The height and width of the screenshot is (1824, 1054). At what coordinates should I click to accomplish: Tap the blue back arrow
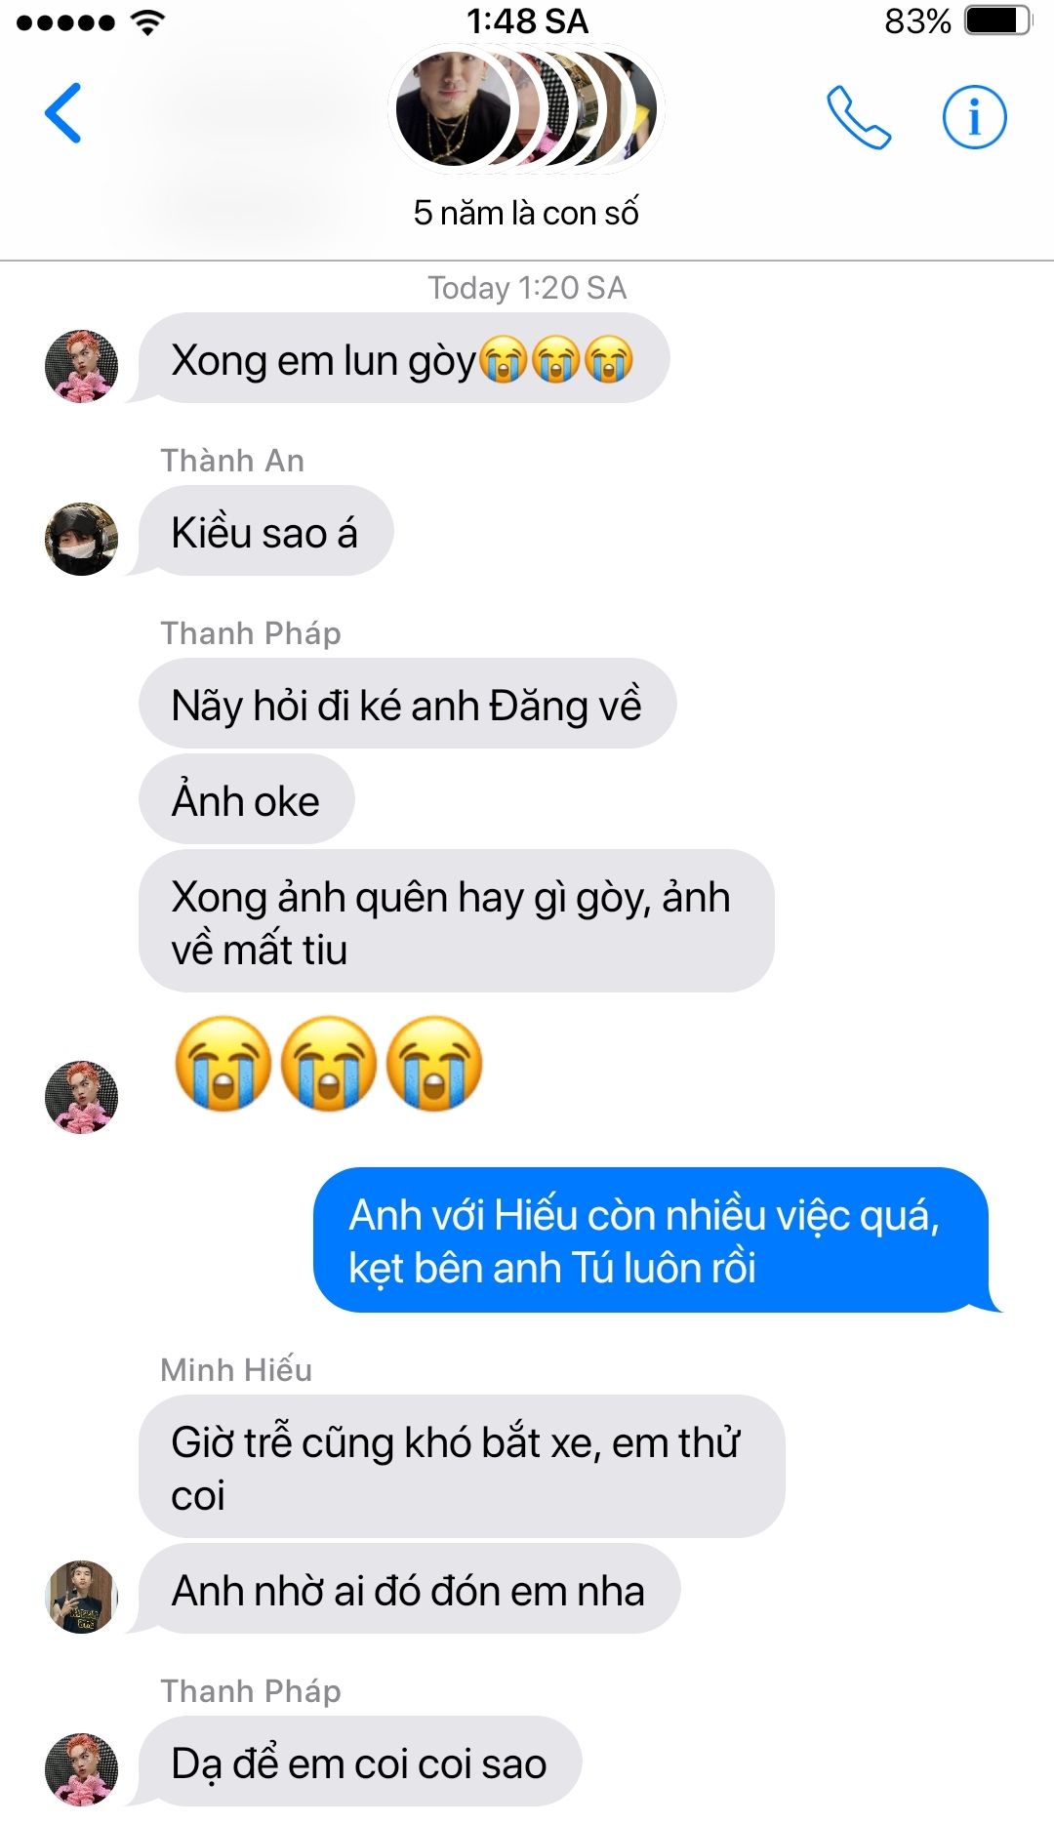62,114
